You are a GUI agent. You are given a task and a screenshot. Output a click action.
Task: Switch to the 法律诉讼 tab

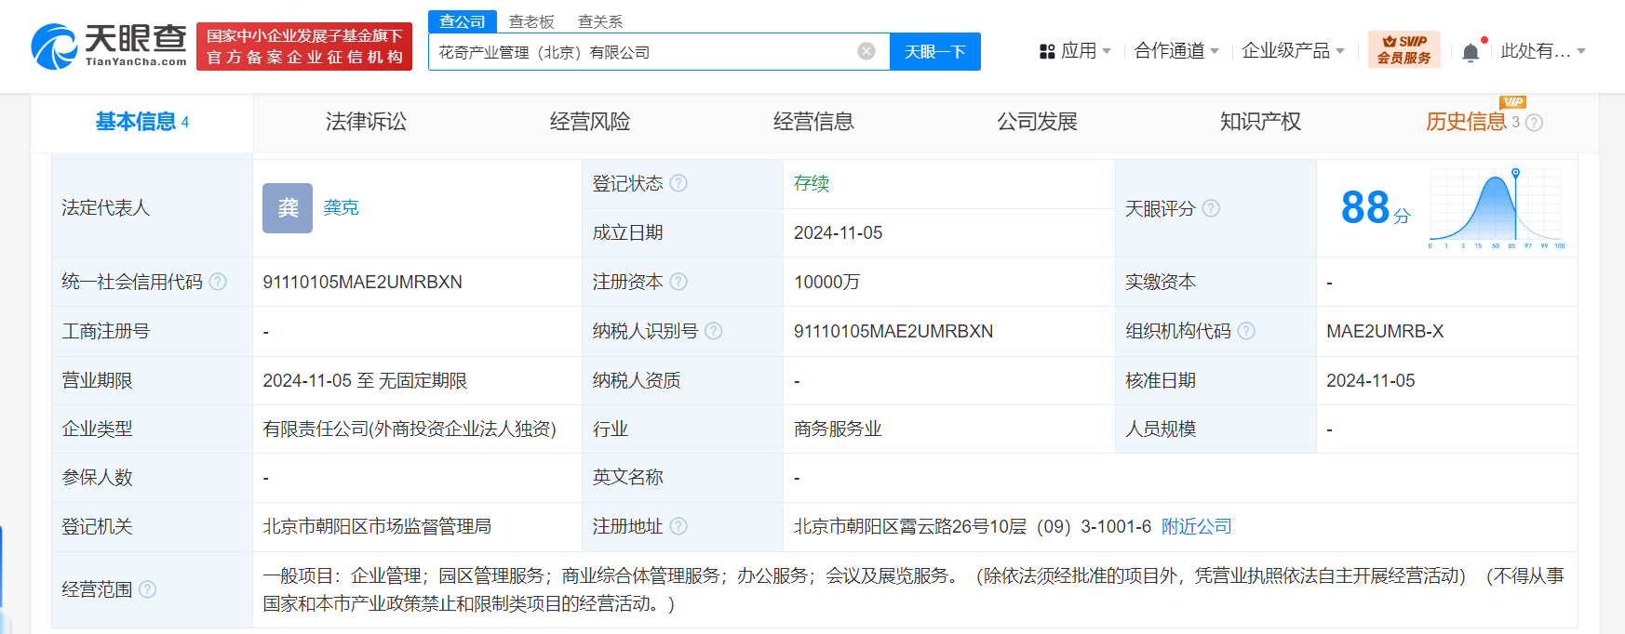[366, 122]
